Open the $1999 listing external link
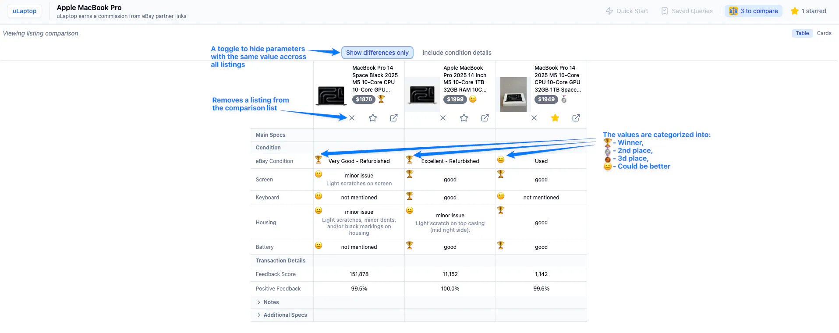Screen dimensions: 839x333 pyautogui.click(x=485, y=118)
